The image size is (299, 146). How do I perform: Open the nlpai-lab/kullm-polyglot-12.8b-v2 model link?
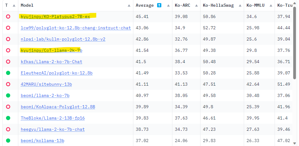pyautogui.click(x=63, y=39)
